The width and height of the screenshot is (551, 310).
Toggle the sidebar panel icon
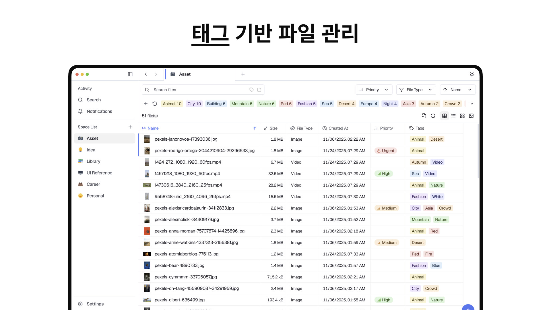pos(130,74)
